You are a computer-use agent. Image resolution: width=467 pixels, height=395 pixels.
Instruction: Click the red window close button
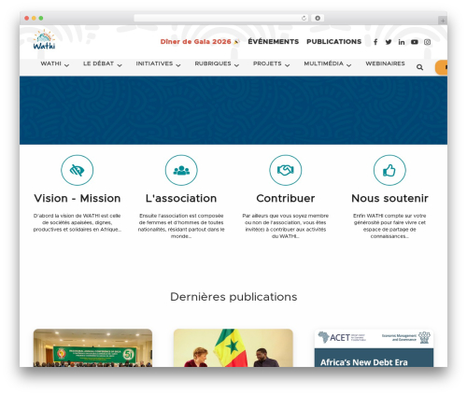click(x=27, y=19)
